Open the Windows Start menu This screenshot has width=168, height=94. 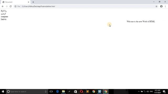point(3,91)
